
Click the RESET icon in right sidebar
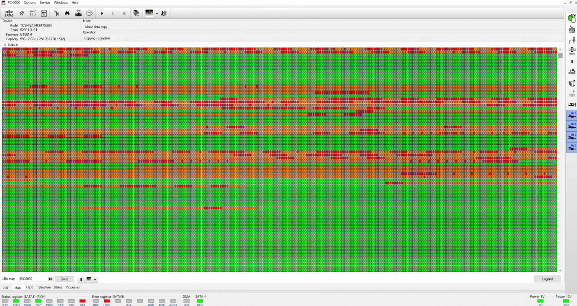coord(572,29)
